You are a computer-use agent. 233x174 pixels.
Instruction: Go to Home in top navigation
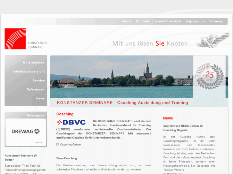pos(127,21)
